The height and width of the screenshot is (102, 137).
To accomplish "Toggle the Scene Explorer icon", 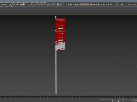I will coord(53,5).
